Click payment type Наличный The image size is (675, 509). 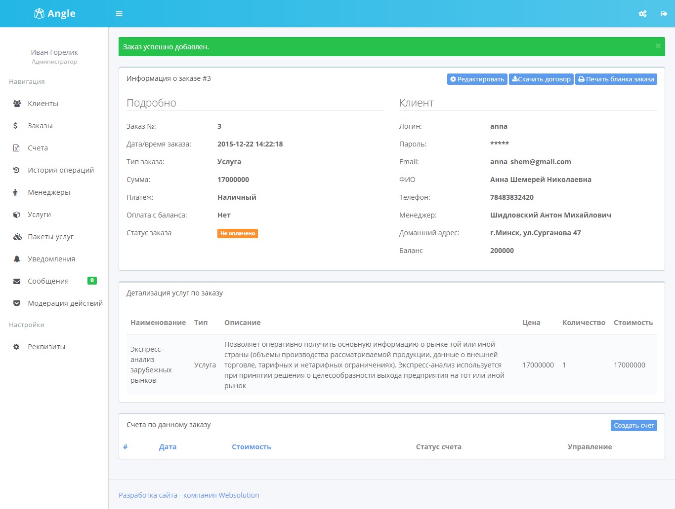pos(237,197)
